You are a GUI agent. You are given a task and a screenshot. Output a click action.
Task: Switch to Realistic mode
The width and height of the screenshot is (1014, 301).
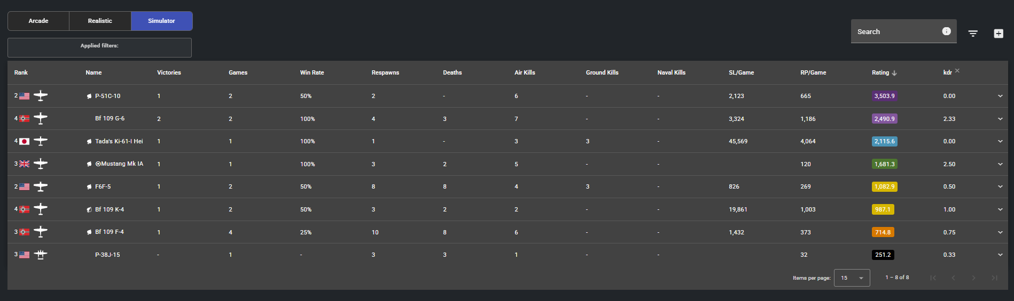pos(100,21)
